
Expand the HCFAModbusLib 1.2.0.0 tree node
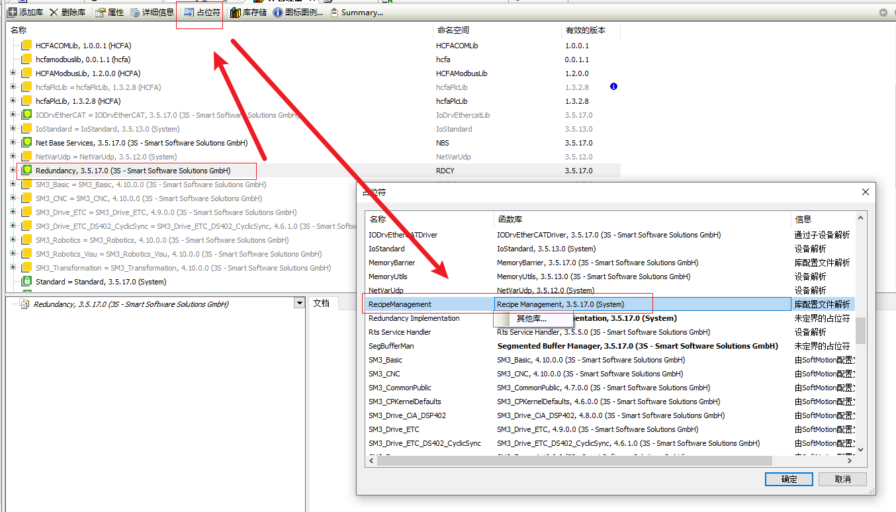13,73
